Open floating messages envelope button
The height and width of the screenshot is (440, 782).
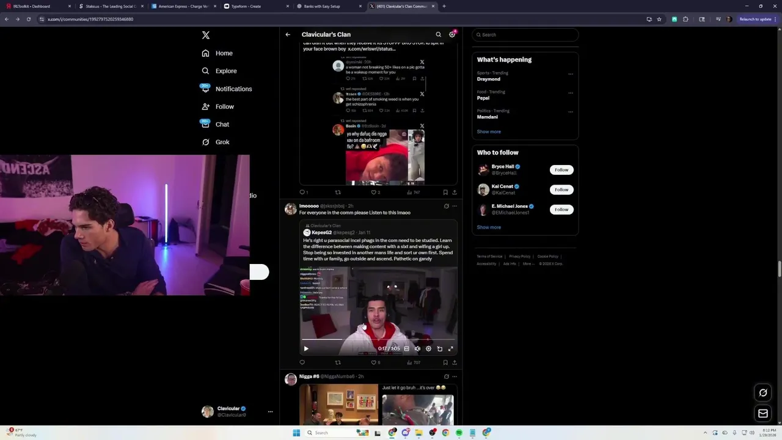point(763,414)
